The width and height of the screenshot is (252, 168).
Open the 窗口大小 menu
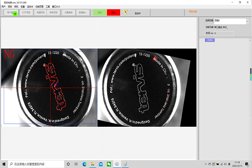[56, 7]
